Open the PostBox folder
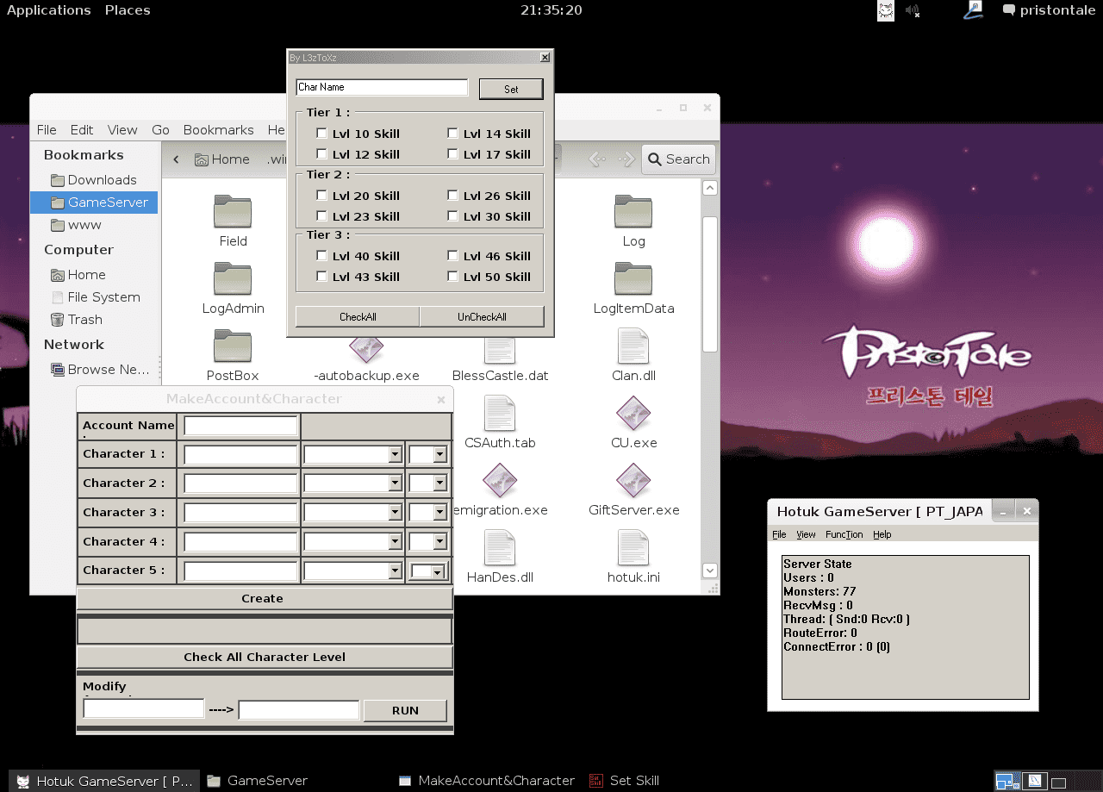This screenshot has height=792, width=1103. coord(233,346)
